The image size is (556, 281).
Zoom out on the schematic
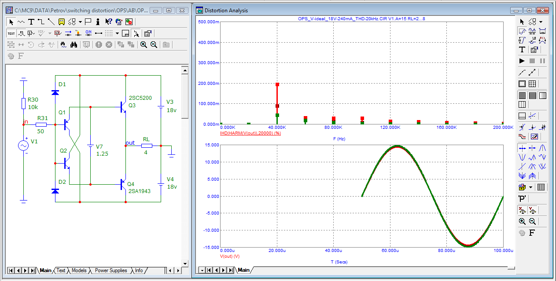tap(154, 44)
